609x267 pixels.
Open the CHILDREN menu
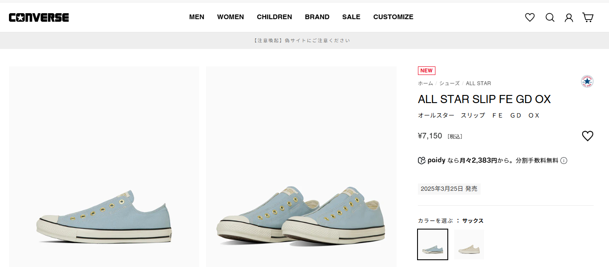[x=274, y=17]
